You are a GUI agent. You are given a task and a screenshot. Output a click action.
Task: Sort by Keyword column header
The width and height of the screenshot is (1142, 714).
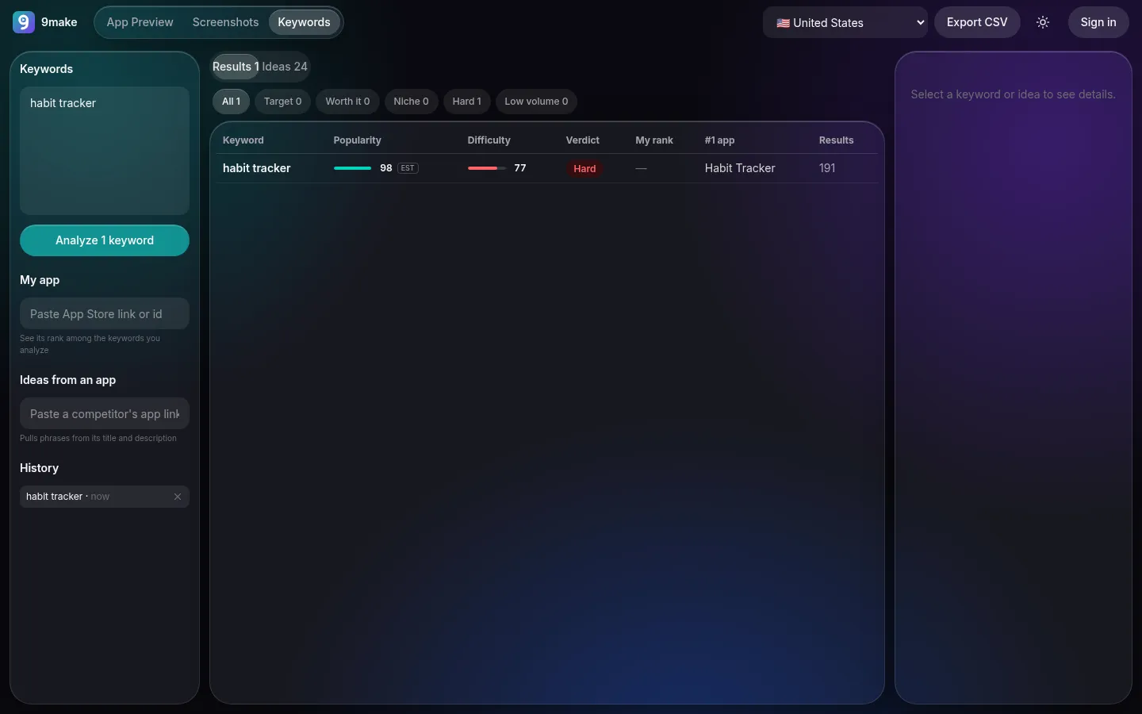point(243,140)
